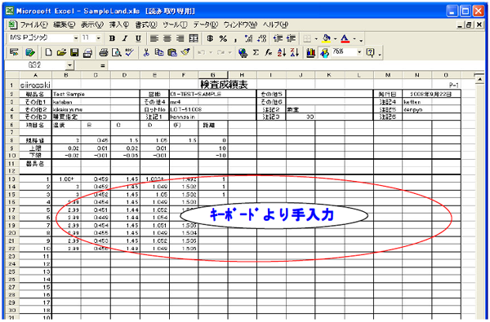Align text right
This screenshot has height=322, width=490.
pos(180,38)
